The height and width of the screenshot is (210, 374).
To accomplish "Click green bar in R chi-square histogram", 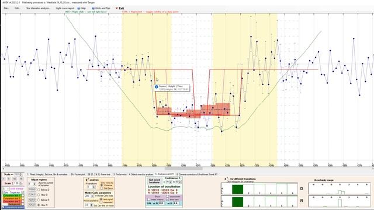I will (238, 202).
